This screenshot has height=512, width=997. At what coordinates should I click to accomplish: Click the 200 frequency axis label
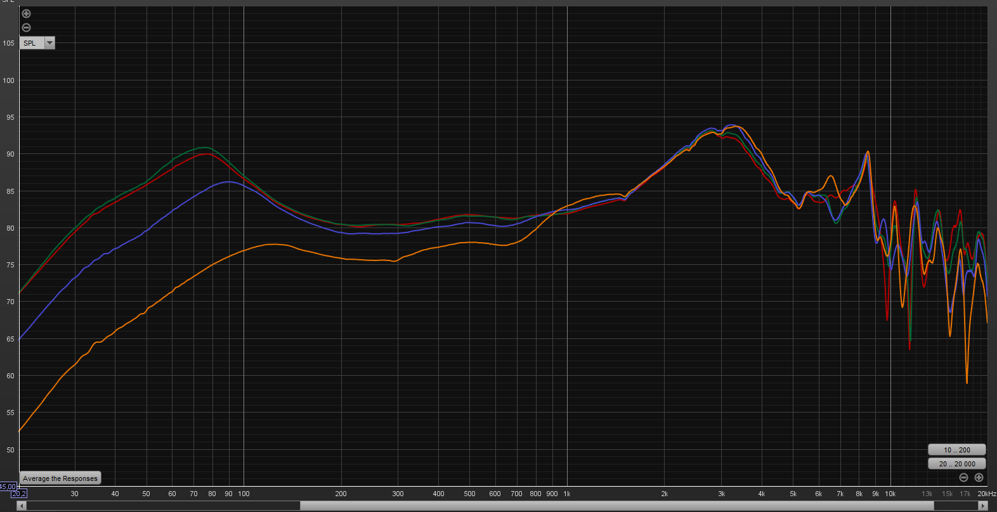341,494
